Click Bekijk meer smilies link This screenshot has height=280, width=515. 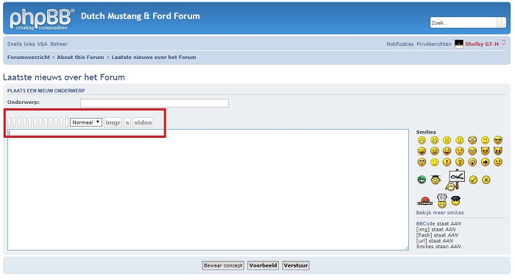(440, 212)
